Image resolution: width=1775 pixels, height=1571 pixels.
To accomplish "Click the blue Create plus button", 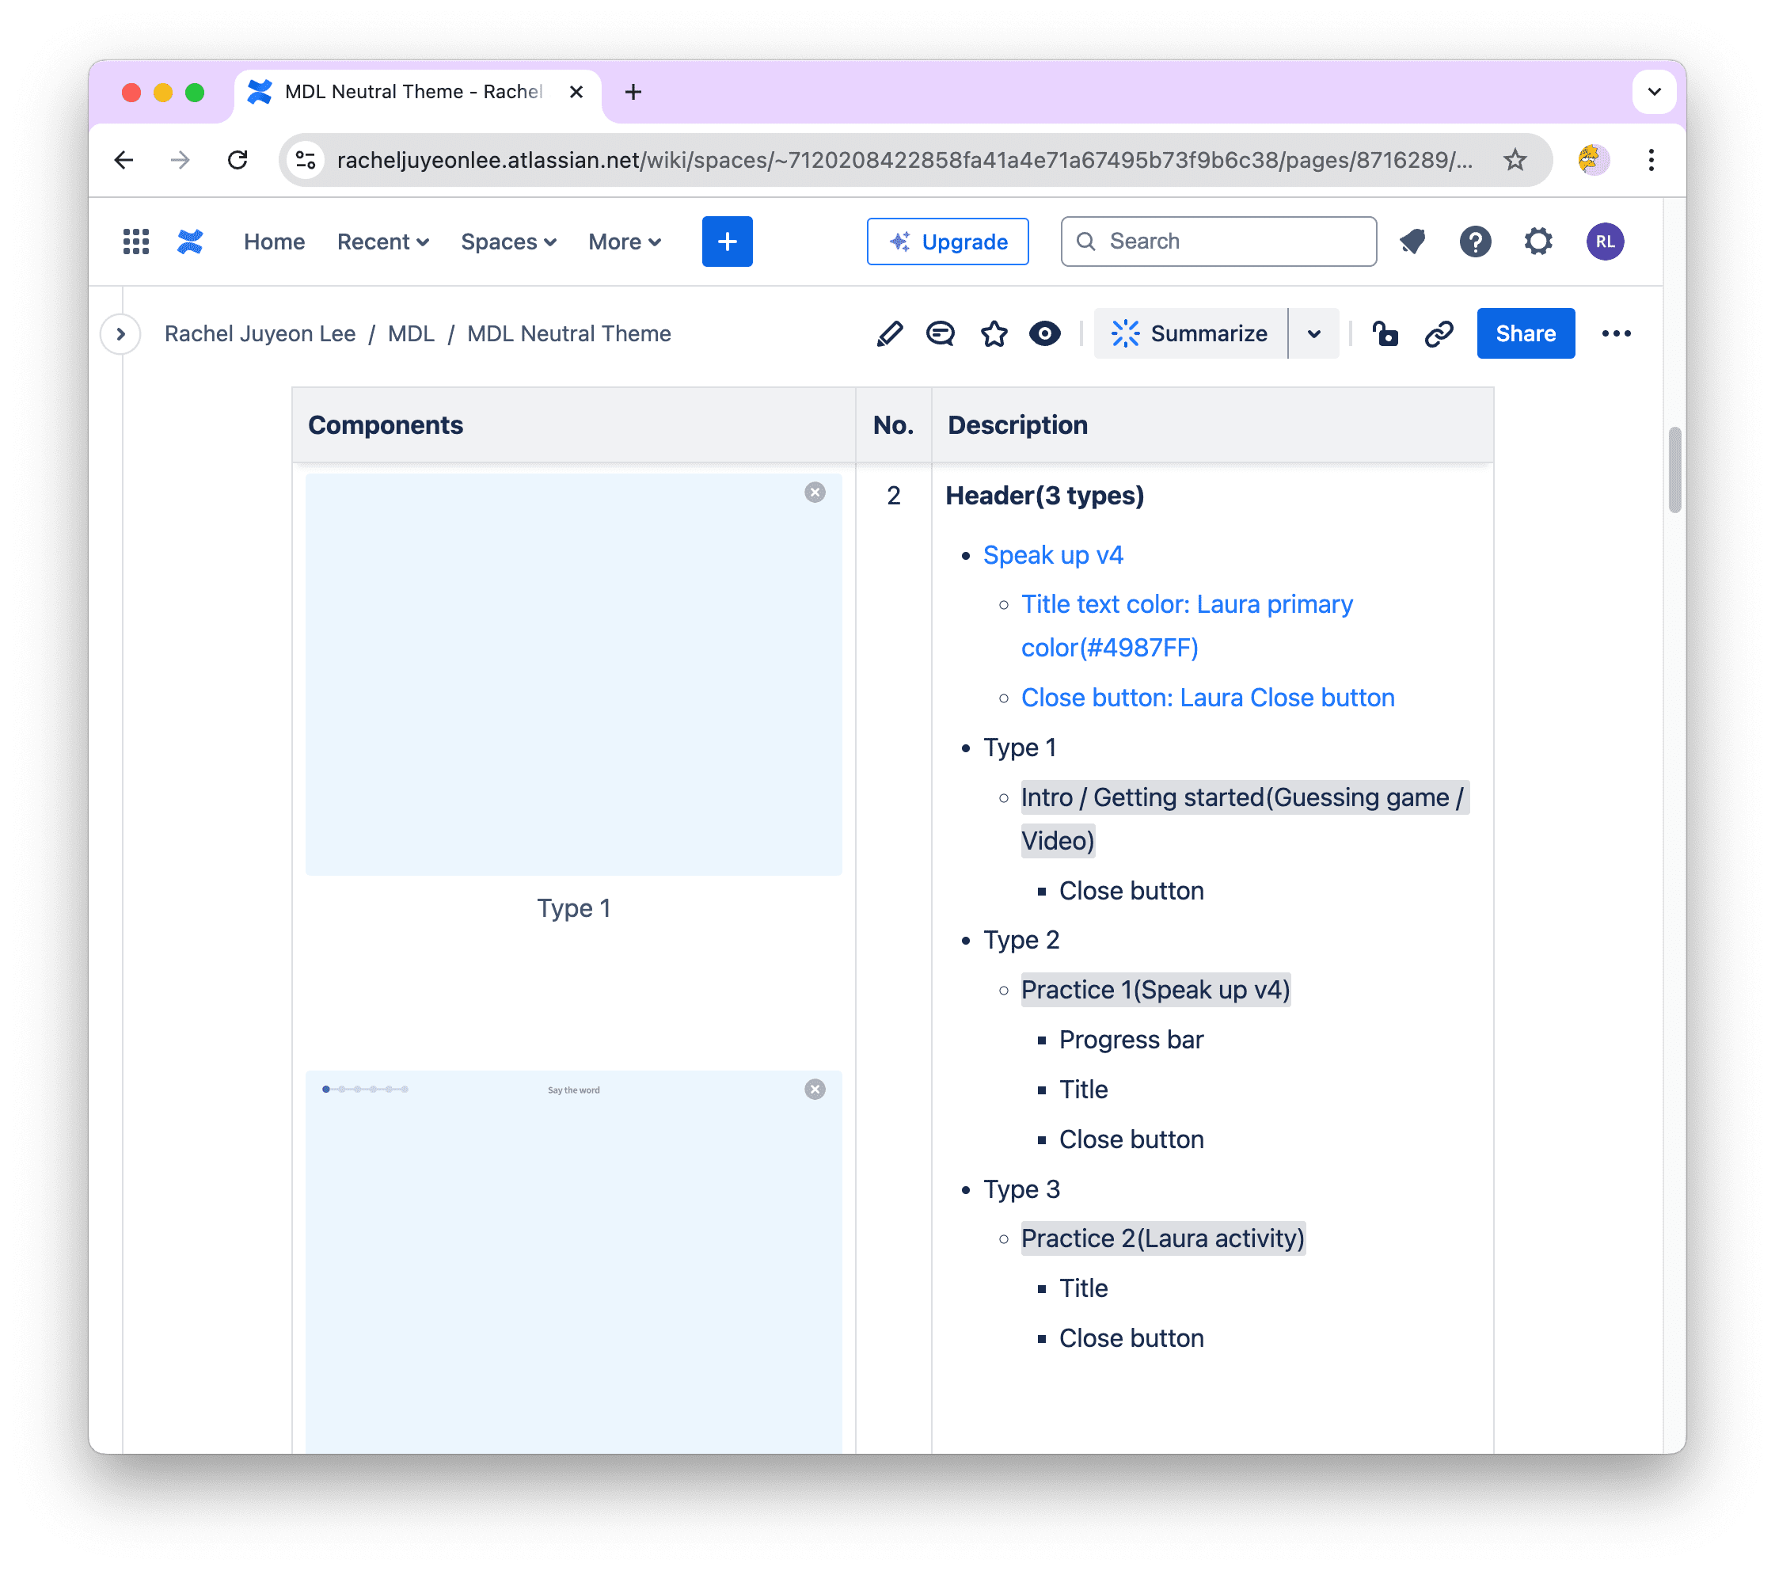I will [x=728, y=242].
